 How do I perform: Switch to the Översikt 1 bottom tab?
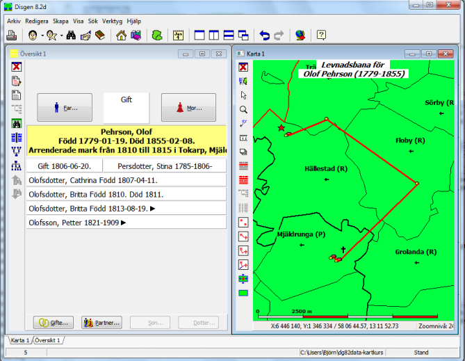47,340
